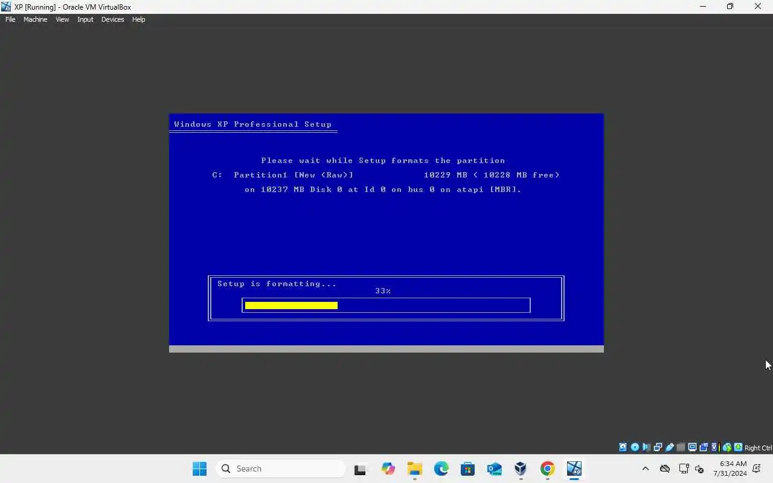The image size is (773, 483).
Task: Select the XP virtual machine taskbar icon
Action: [x=574, y=469]
